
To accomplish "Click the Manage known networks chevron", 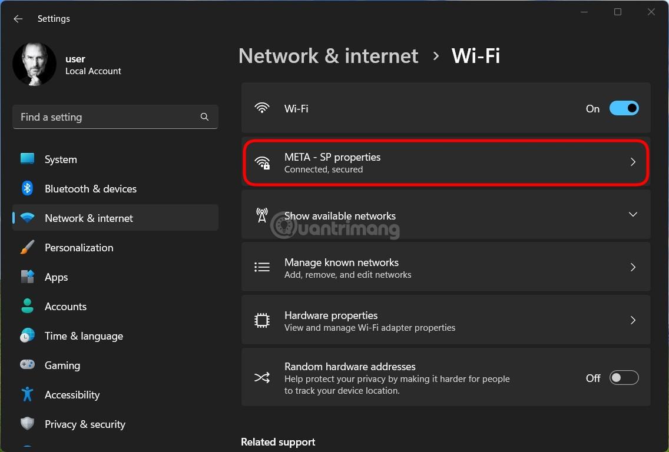I will click(633, 267).
